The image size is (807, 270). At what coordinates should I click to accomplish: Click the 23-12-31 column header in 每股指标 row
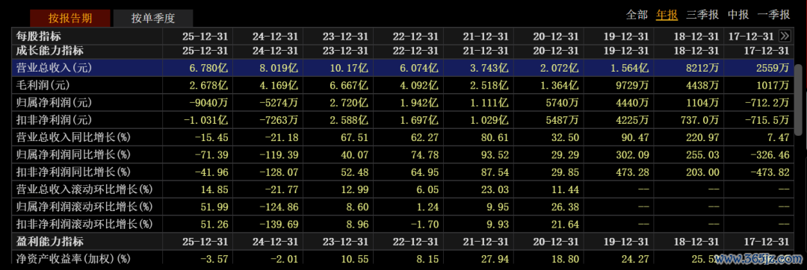pos(345,37)
